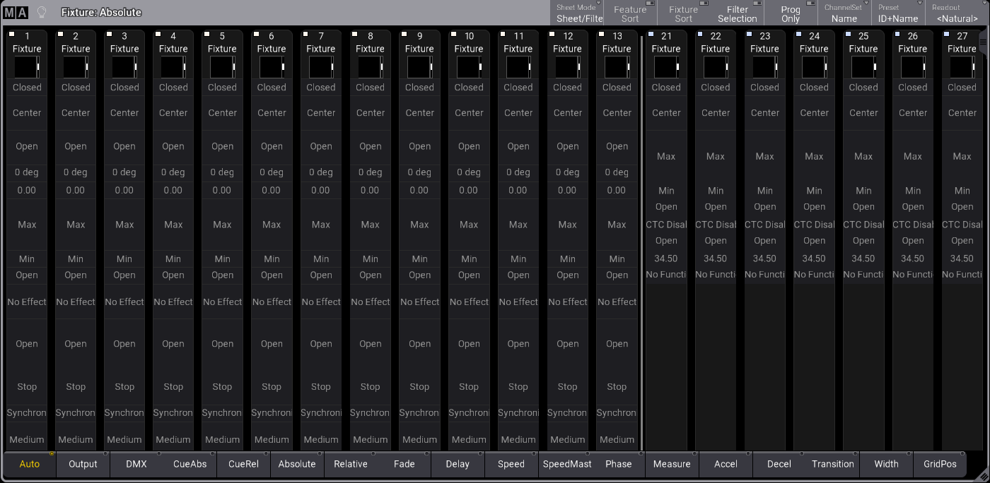Toggle Fixture Sort option
Viewport: 990px width, 483px height.
tap(683, 13)
